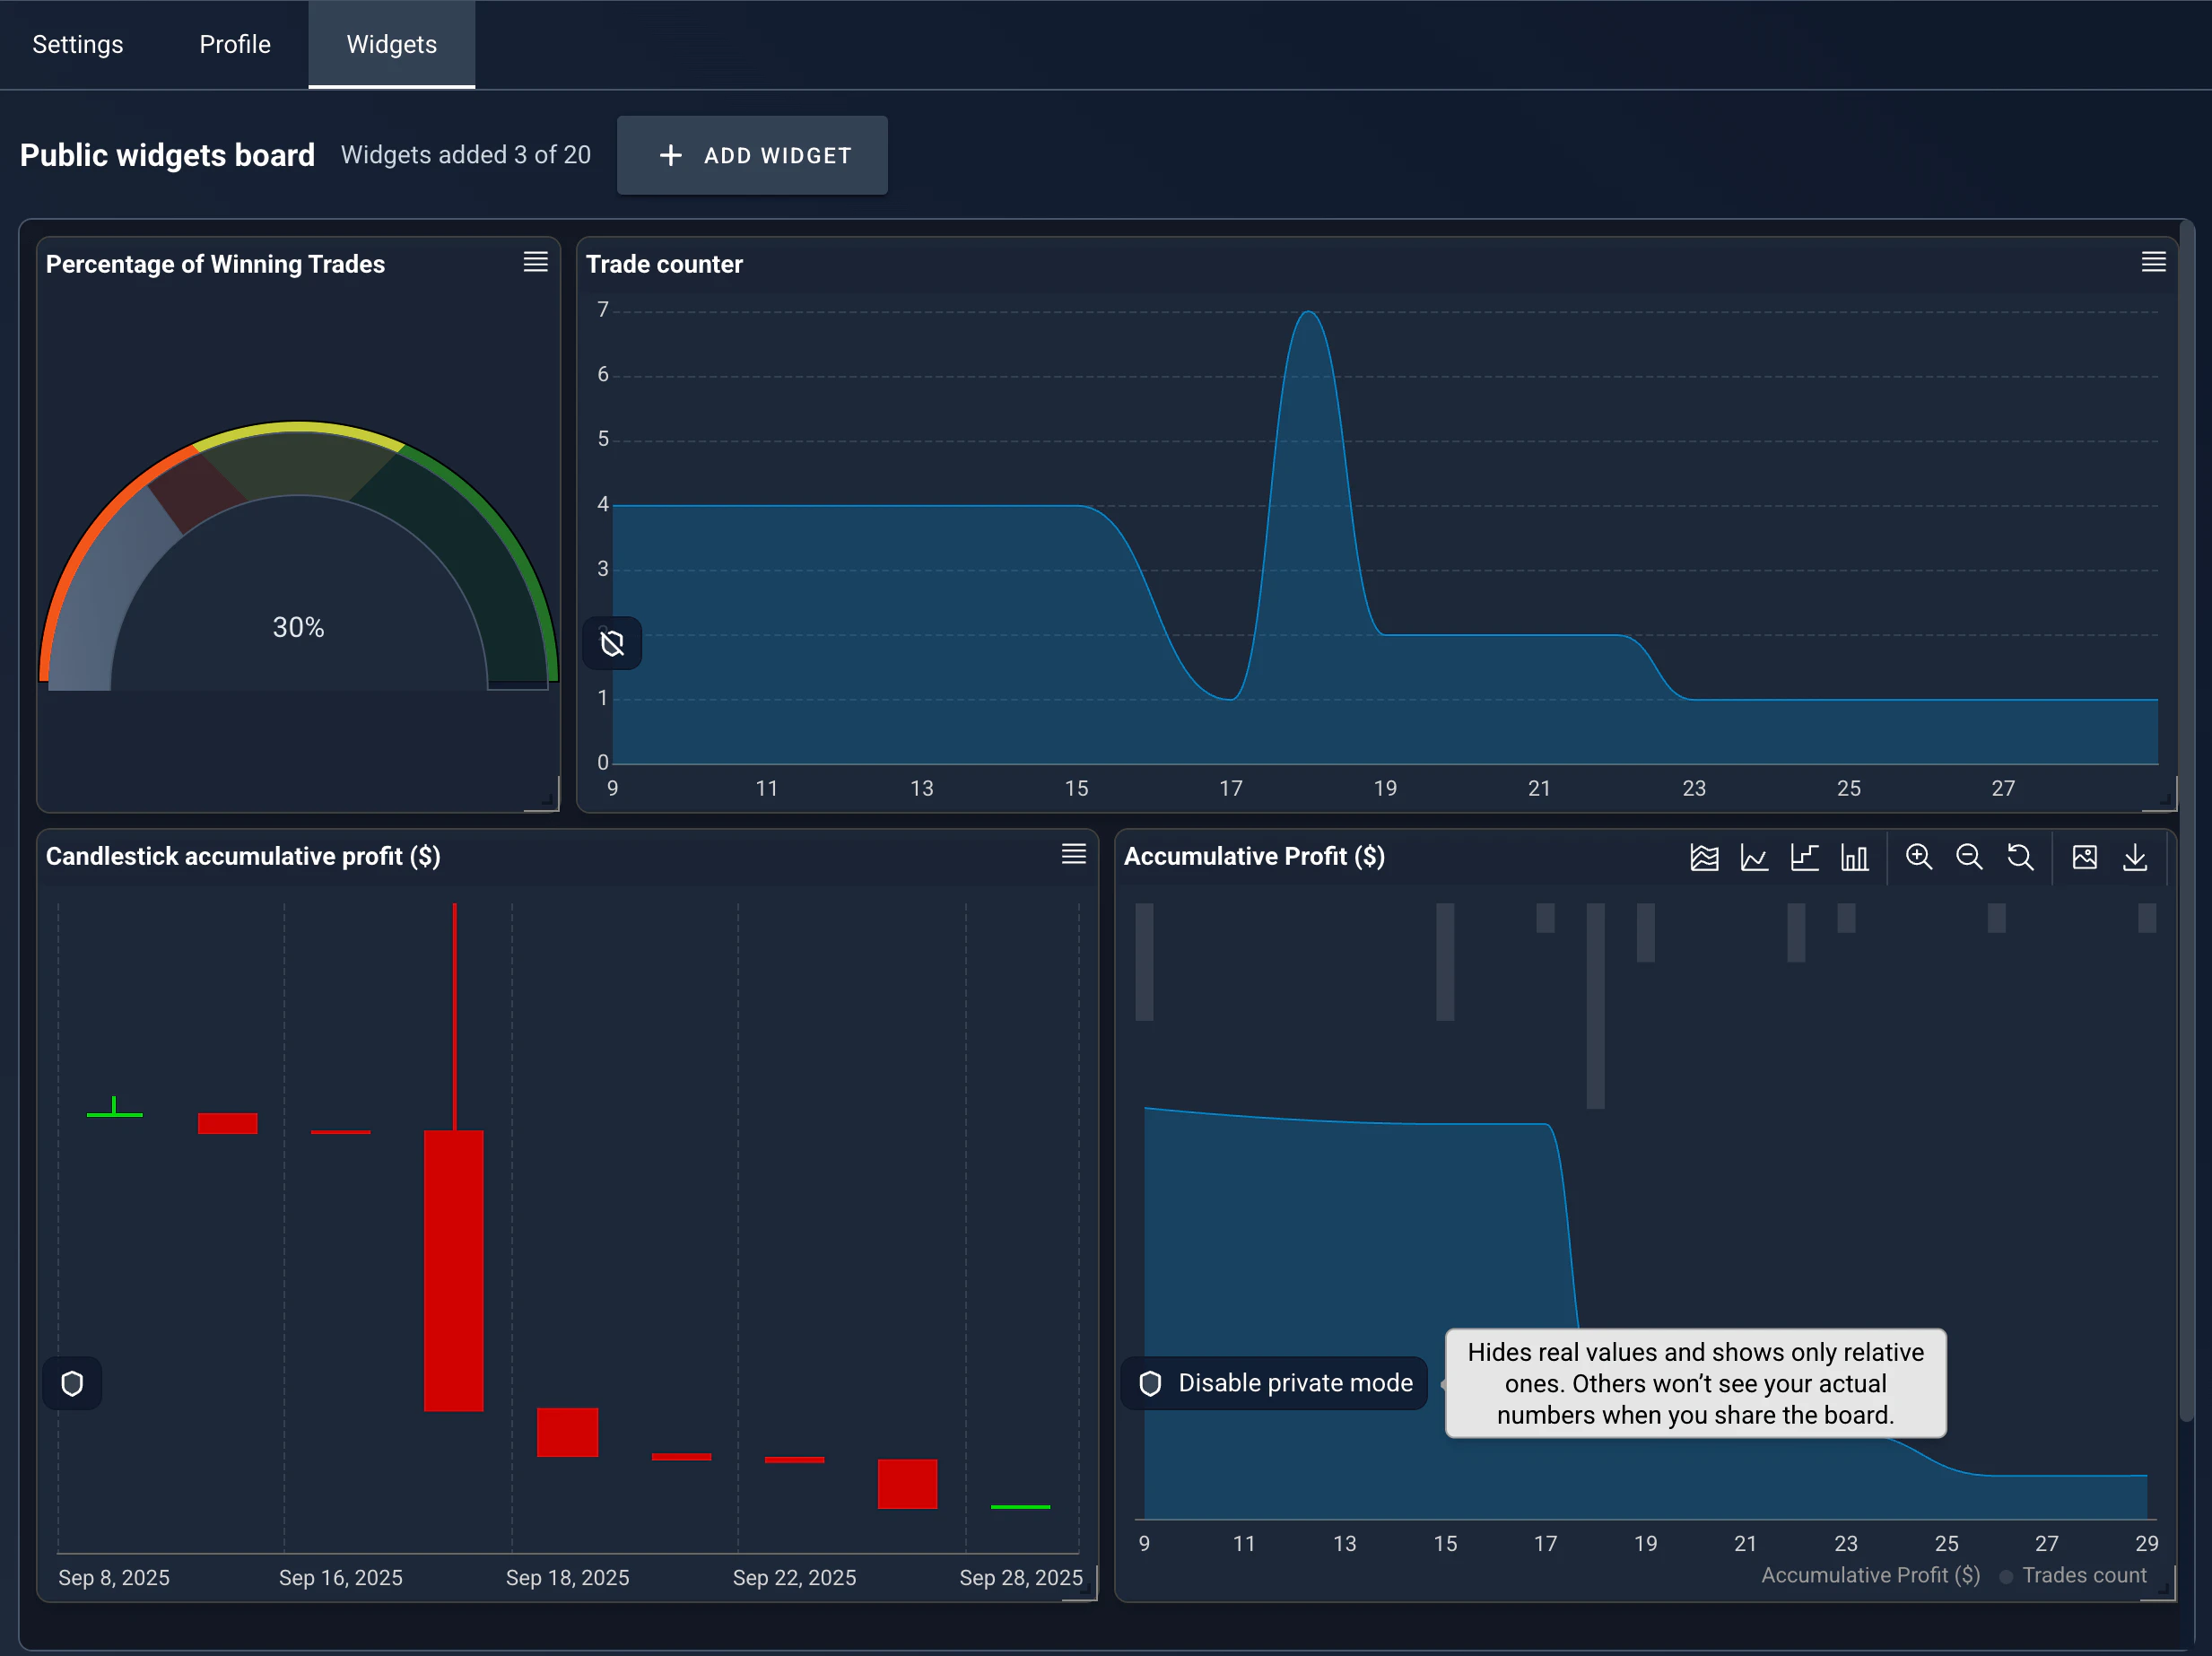Click 'Candlestick accumulative profit ($)' title
The image size is (2212, 1656).
[243, 857]
